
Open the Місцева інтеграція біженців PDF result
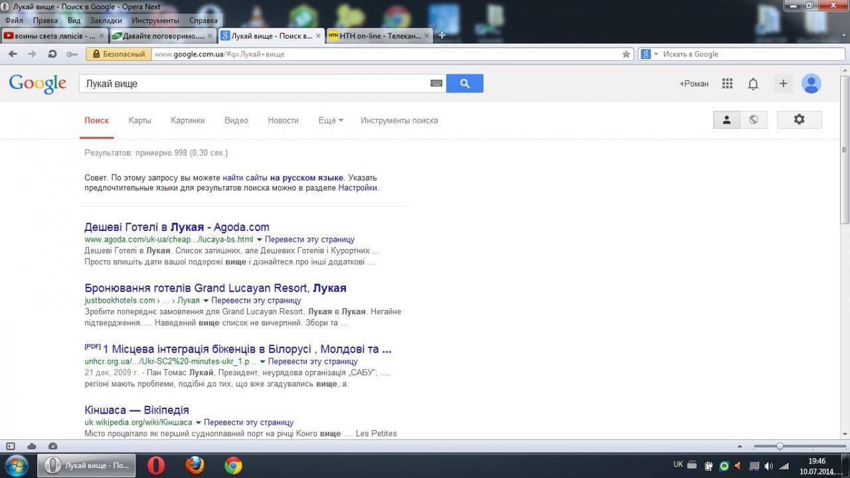[247, 349]
